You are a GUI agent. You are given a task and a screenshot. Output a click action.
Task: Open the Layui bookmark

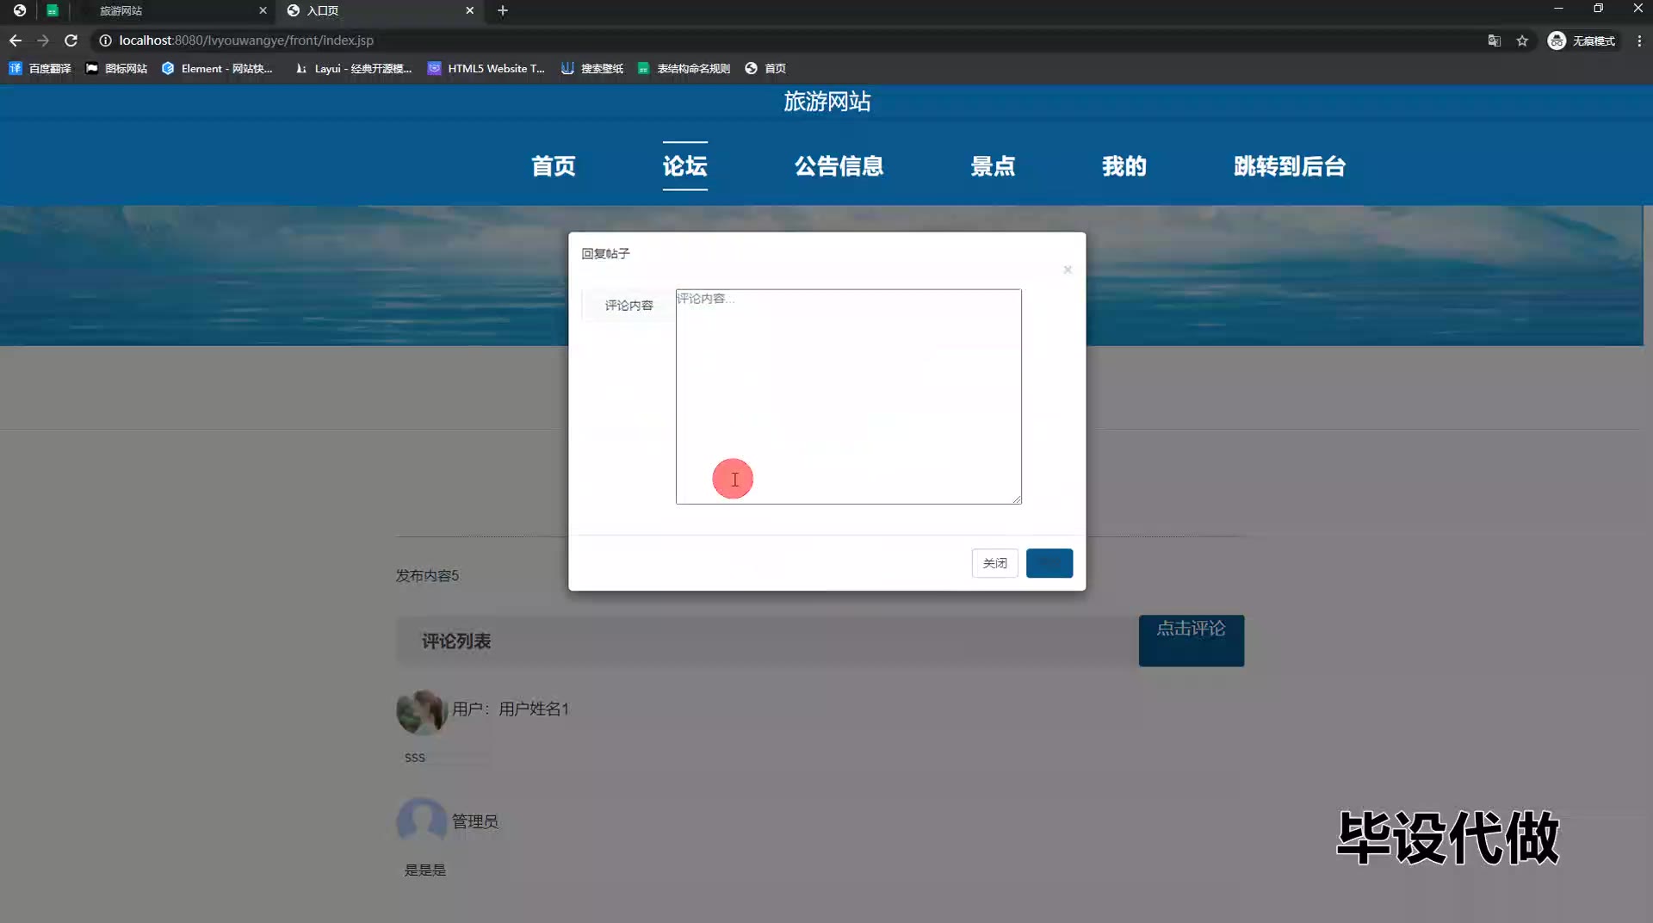(x=353, y=69)
